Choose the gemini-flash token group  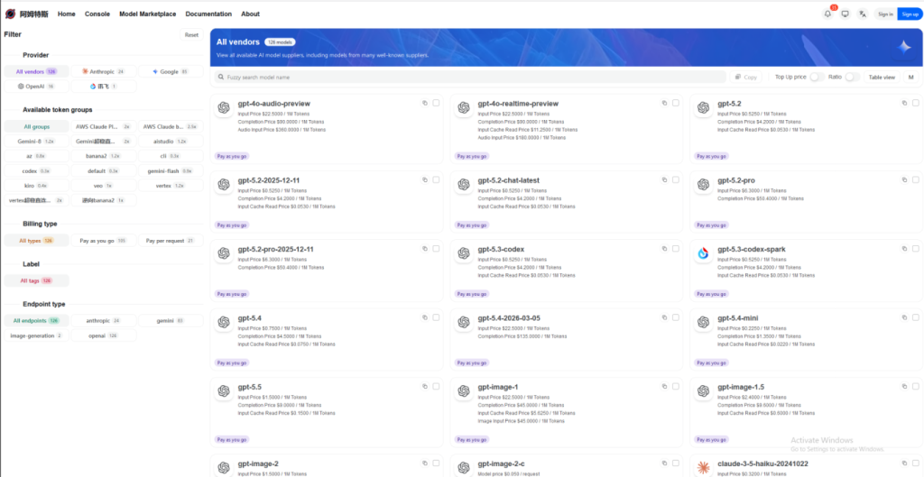pos(171,170)
